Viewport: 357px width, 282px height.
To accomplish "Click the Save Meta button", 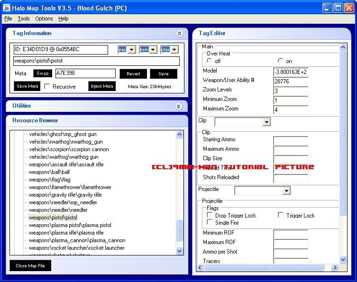I will [x=27, y=86].
